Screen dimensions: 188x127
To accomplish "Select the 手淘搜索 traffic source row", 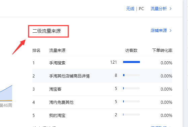I will coord(102,63).
